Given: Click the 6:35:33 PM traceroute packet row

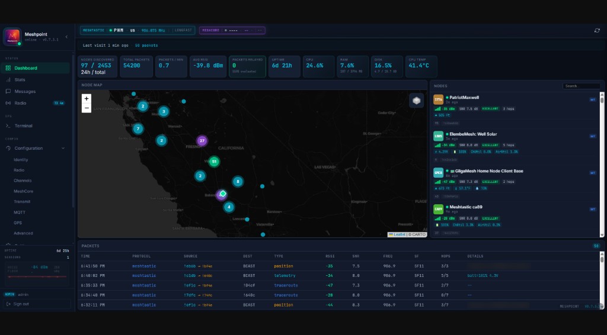Looking at the screenshot, I should coord(338,285).
